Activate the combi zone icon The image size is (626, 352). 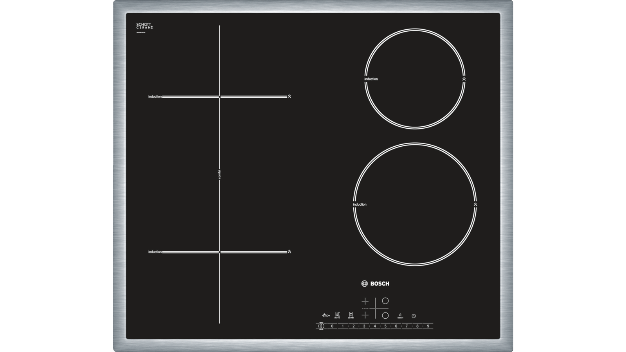(351, 315)
